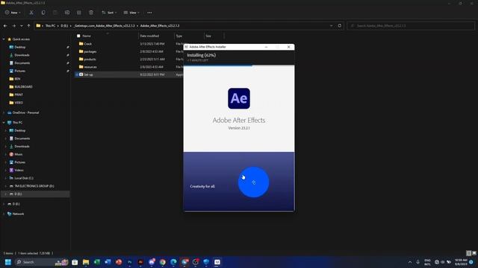Collapse the This PC tree node
Screen dimensions: 478x268
point(4,122)
